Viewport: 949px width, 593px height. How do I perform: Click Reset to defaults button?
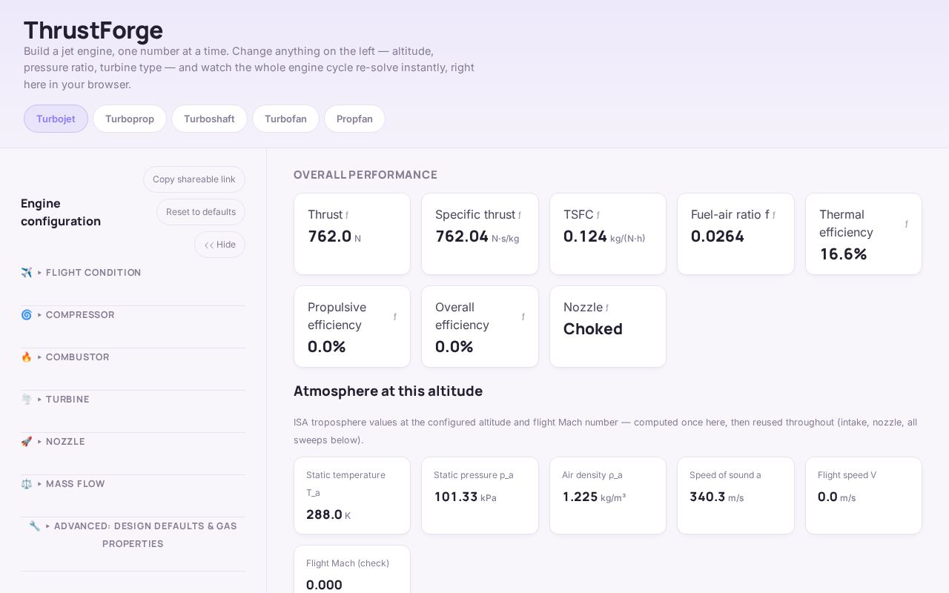(x=201, y=212)
